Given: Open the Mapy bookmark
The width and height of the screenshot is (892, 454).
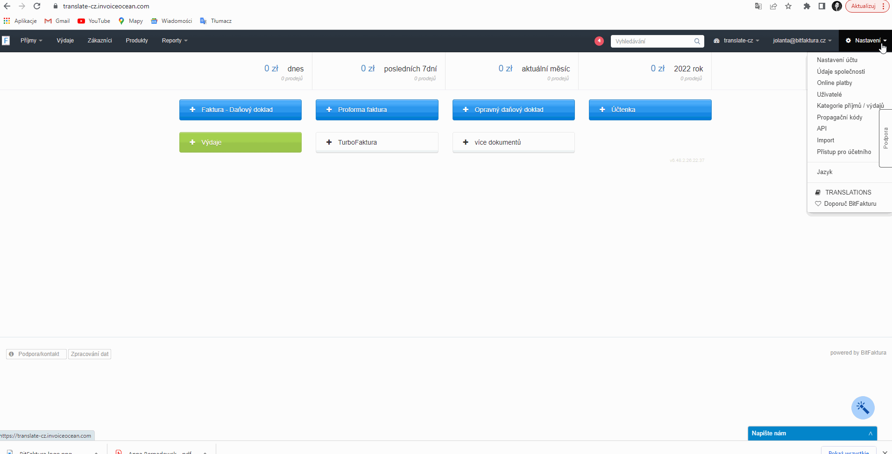Looking at the screenshot, I should (131, 21).
